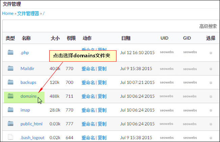Viewport: 220px width, 142px height.
Task: Click 重命名 for imap
Action: (88, 110)
